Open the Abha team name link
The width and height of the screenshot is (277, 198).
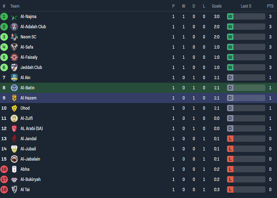(x=25, y=169)
